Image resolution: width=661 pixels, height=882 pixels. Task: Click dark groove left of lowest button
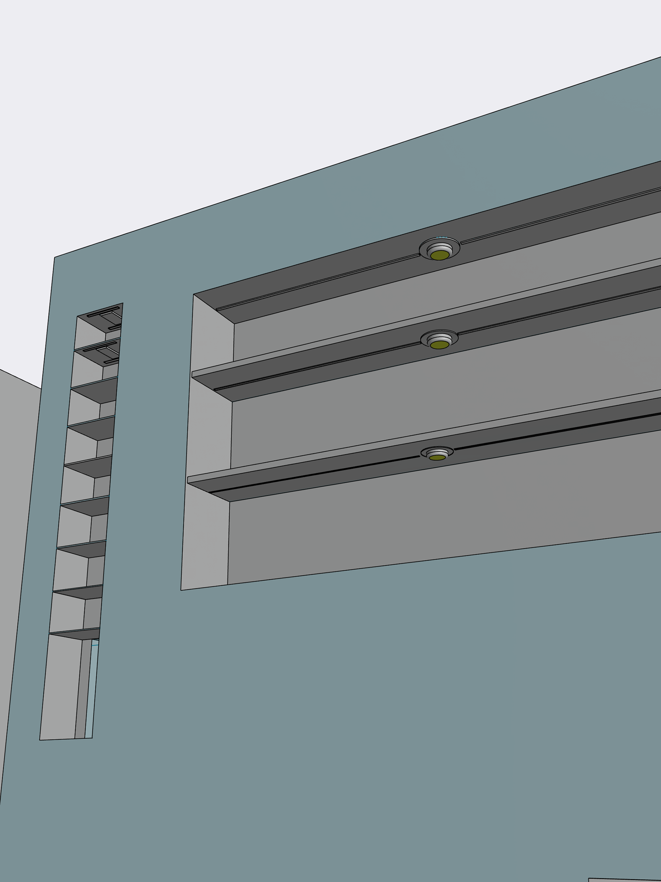tap(315, 475)
